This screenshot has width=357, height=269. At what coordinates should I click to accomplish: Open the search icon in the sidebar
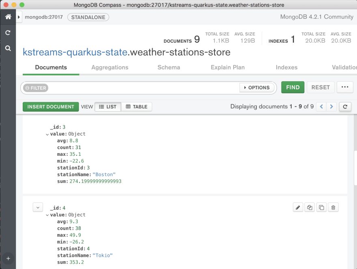coord(8,48)
